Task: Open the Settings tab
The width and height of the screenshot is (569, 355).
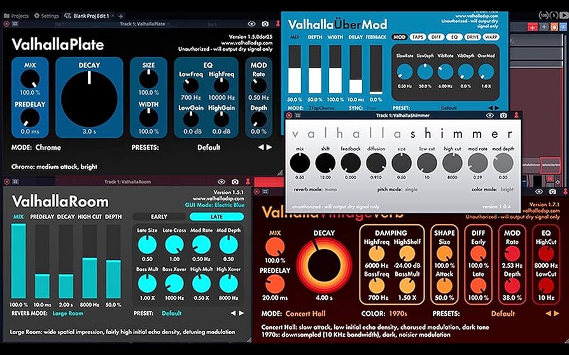Action: [x=46, y=16]
